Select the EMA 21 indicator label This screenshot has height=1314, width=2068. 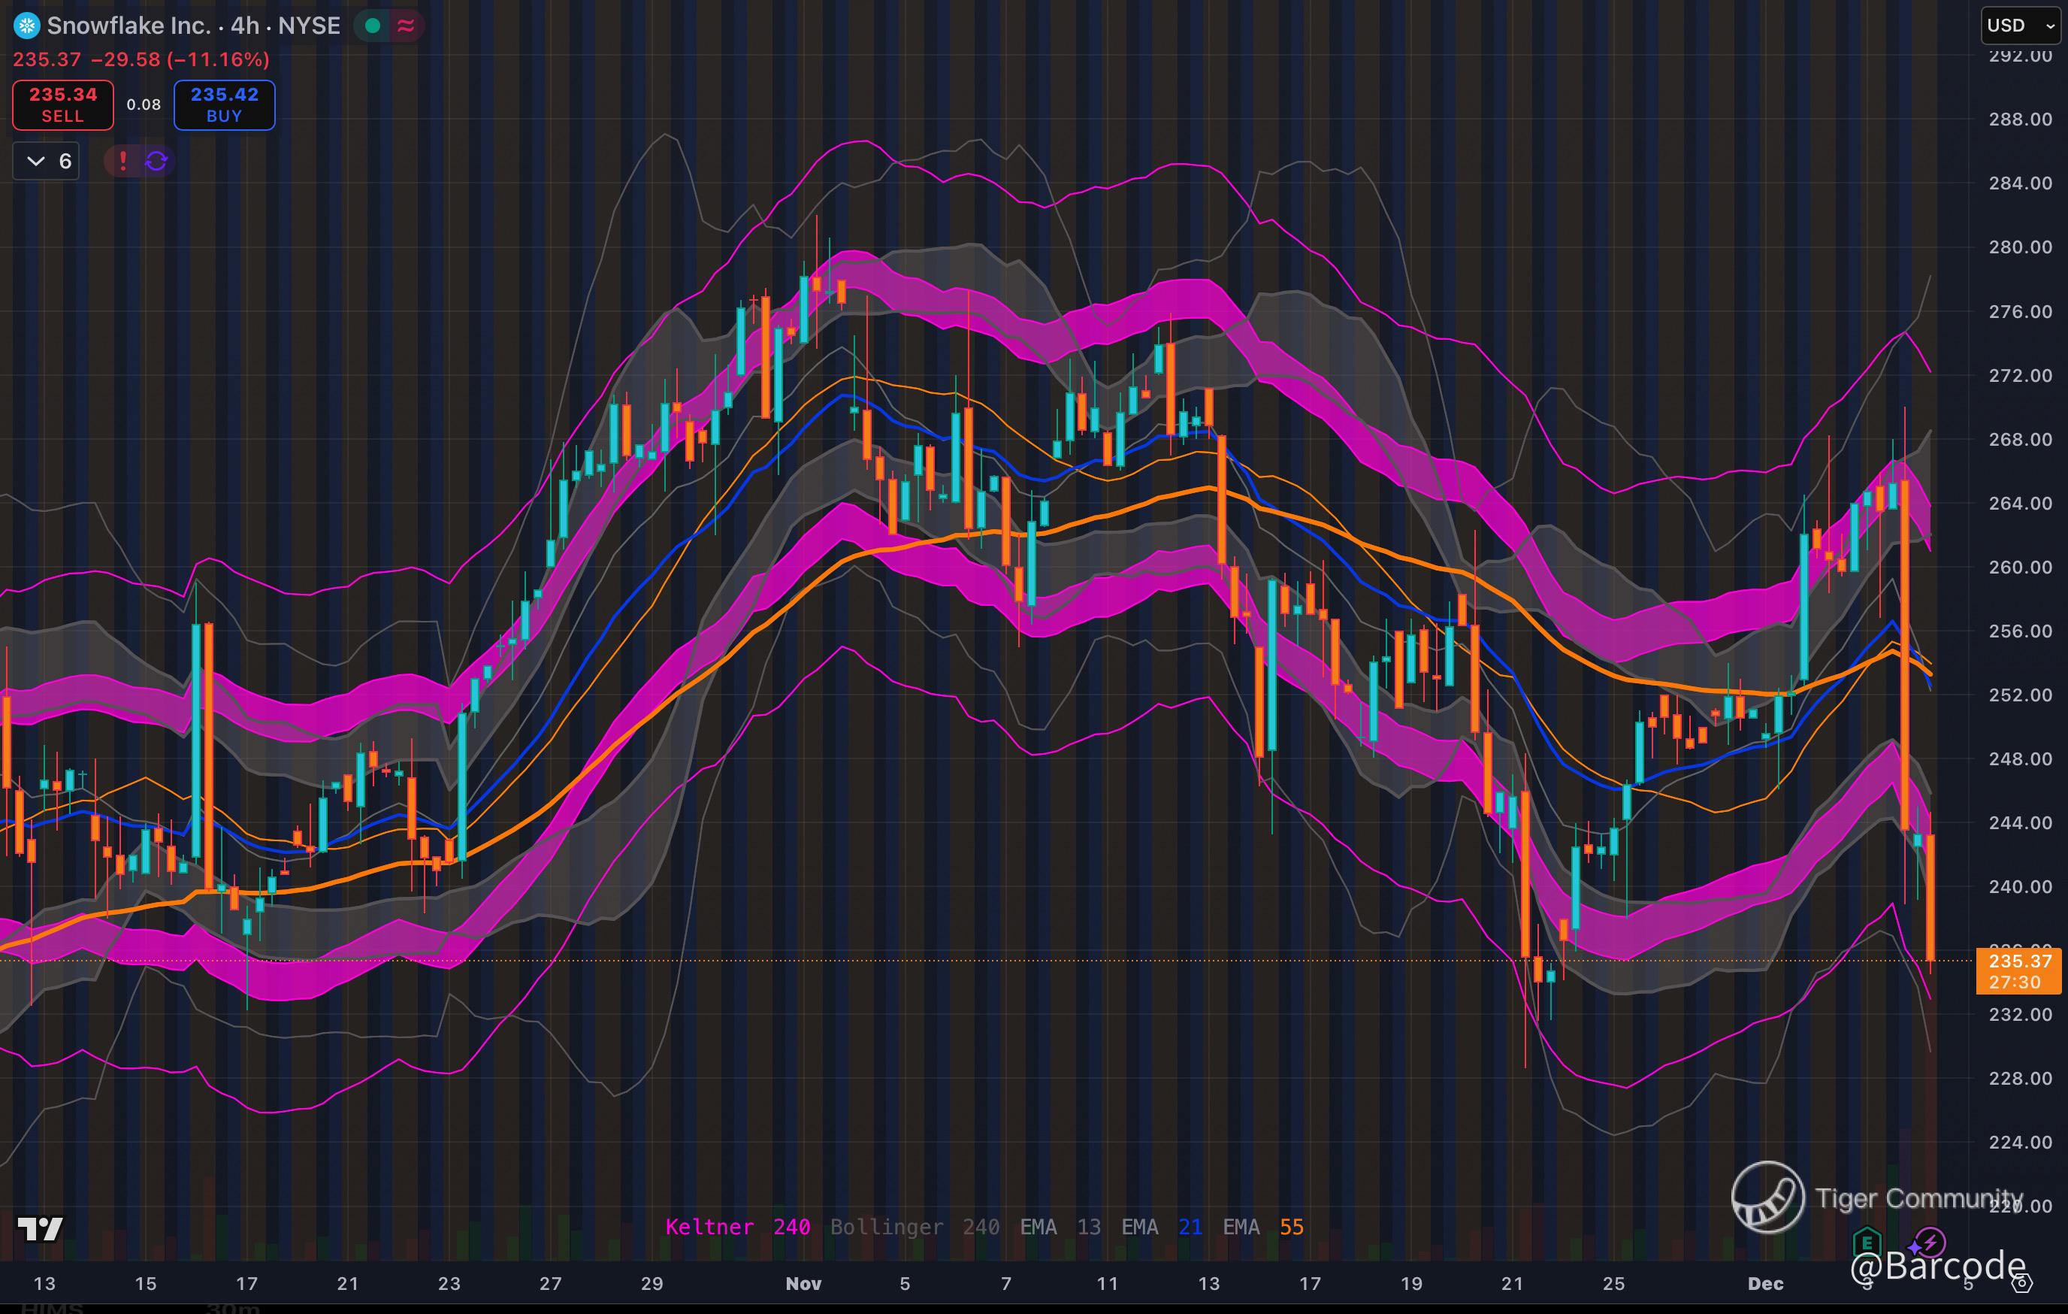1161,1226
